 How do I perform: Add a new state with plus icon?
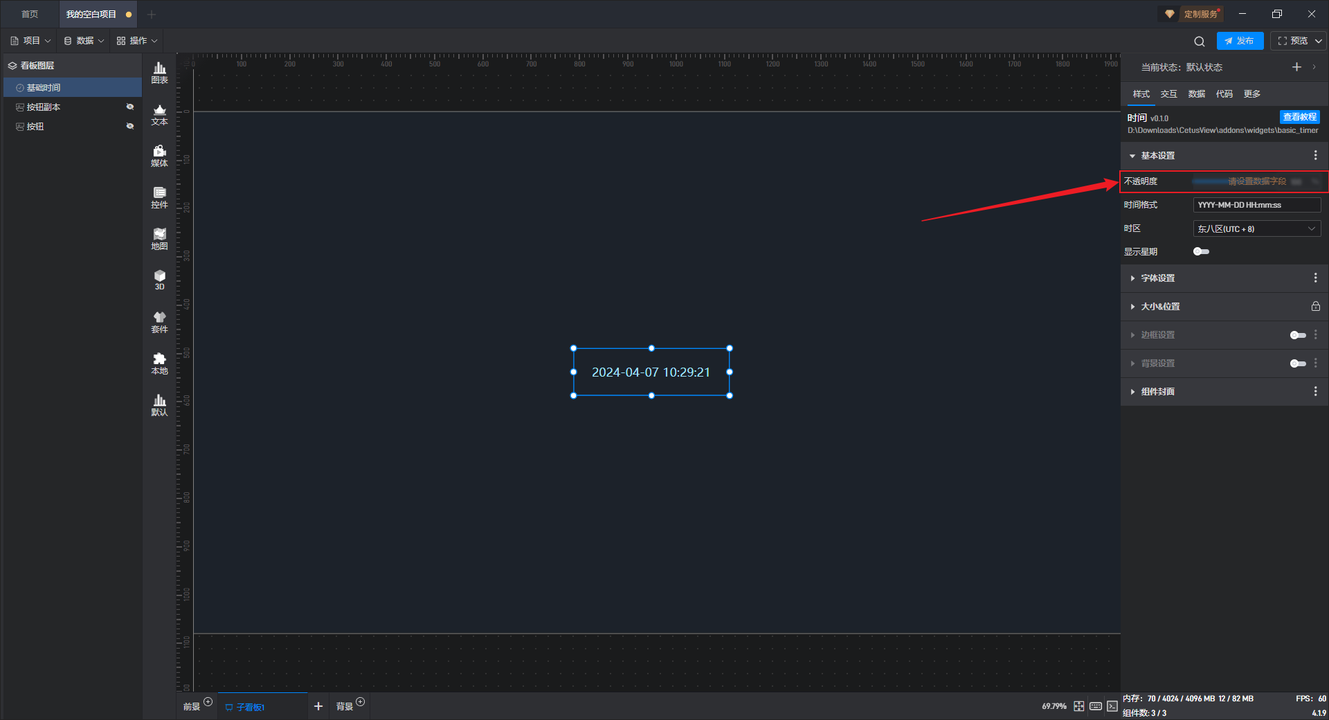[x=1296, y=67]
